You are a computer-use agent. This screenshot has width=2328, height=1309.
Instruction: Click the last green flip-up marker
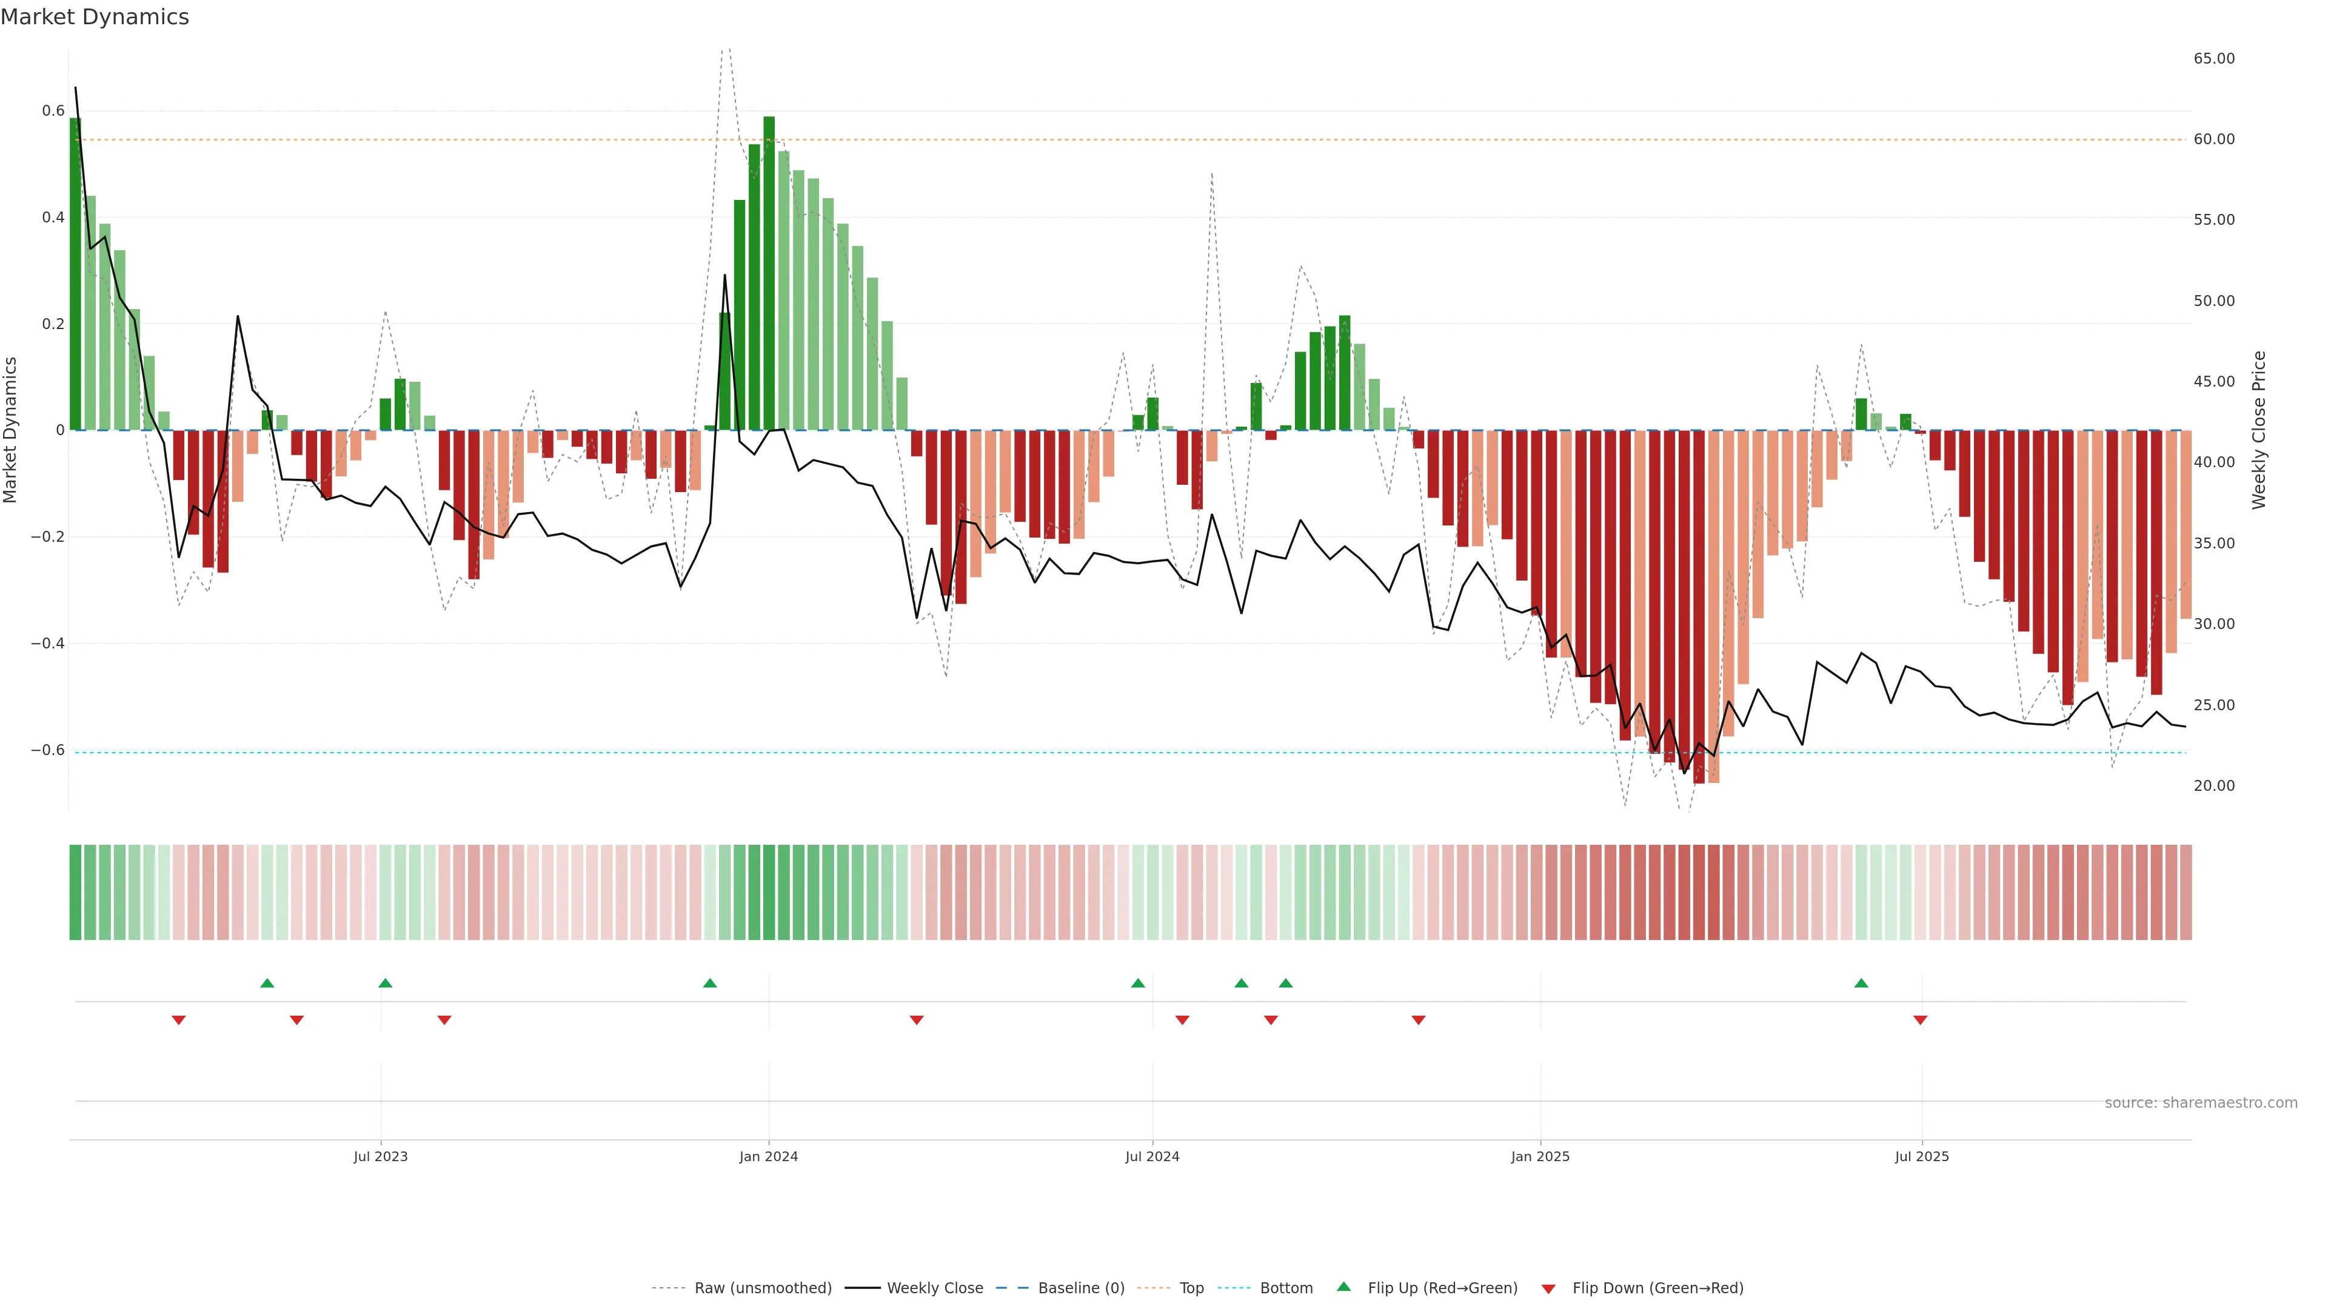click(x=1861, y=983)
